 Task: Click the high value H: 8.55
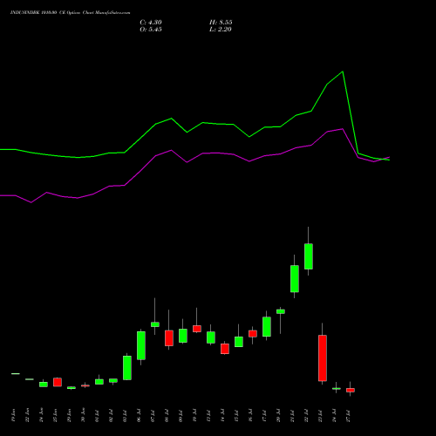(x=221, y=23)
